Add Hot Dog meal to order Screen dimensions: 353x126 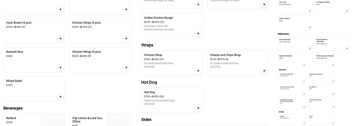pyautogui.click(x=198, y=108)
